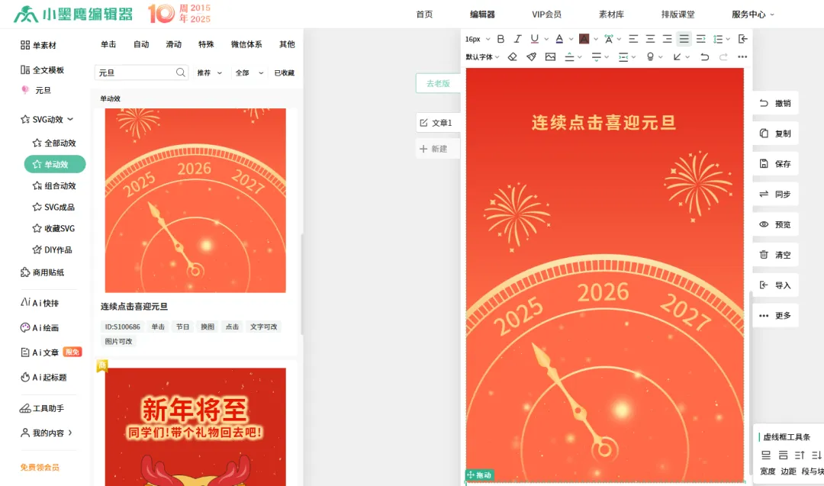
Task: Toggle underline formatting in editor toolbar
Action: click(534, 39)
